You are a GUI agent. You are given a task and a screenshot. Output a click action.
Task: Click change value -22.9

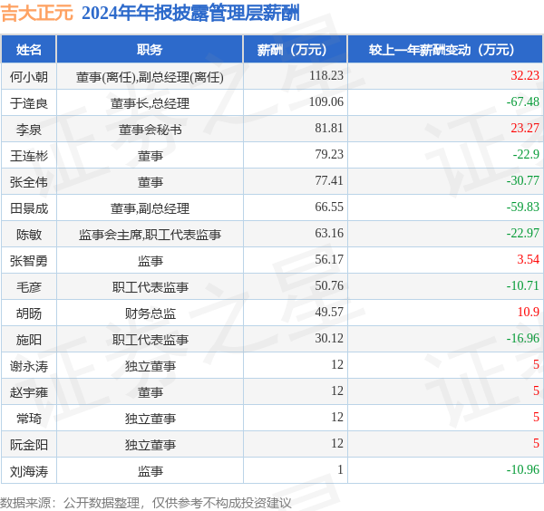[x=526, y=154]
